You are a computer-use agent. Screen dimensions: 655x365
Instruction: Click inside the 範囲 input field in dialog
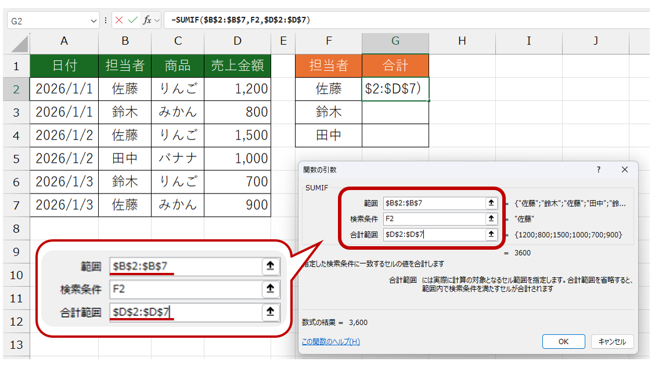tap(433, 203)
